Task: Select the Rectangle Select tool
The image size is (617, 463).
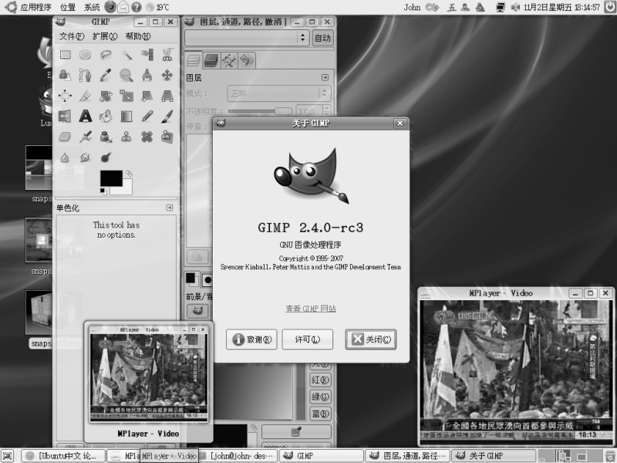Action: click(65, 54)
